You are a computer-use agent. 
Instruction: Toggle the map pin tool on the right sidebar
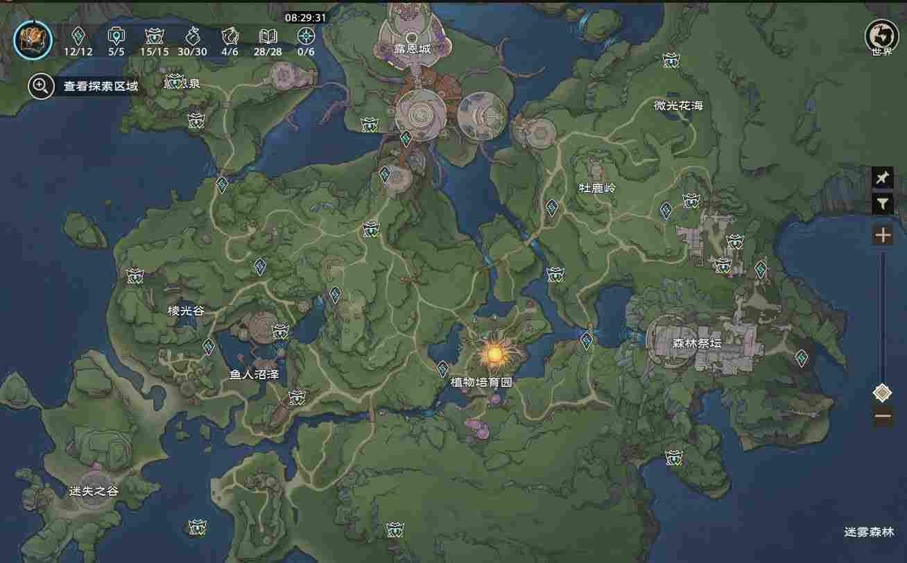click(x=882, y=177)
